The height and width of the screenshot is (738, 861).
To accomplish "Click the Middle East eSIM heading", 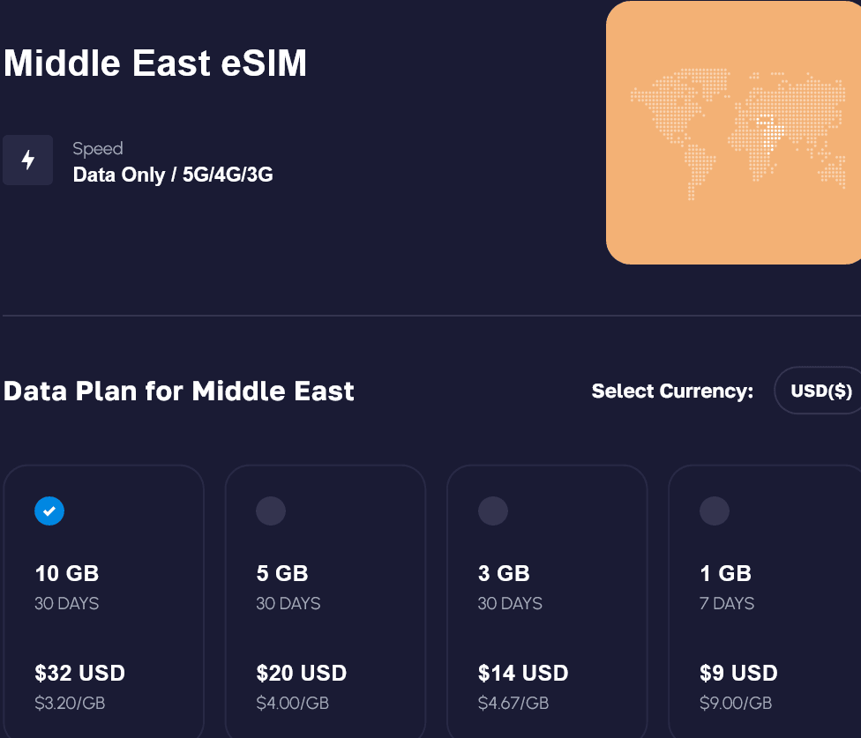I will (155, 63).
